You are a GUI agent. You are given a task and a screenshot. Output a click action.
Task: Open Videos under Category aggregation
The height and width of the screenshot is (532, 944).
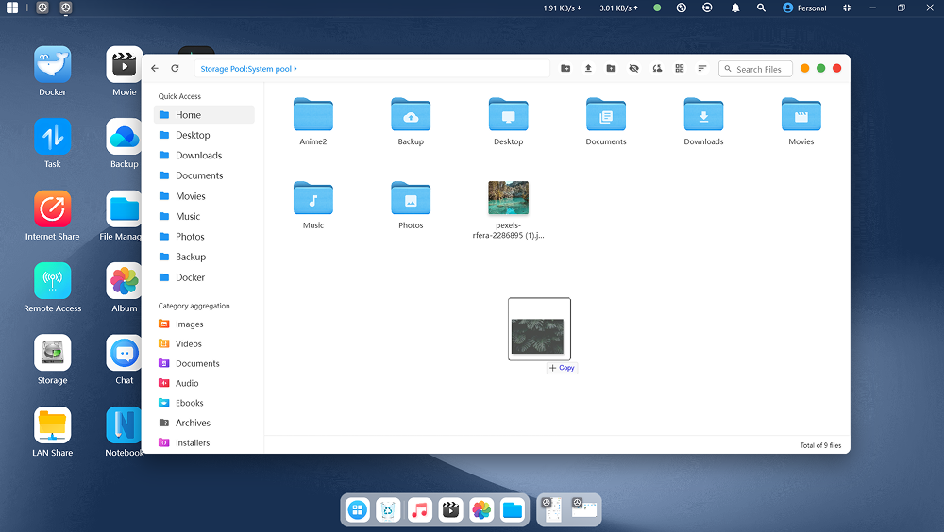(x=188, y=344)
